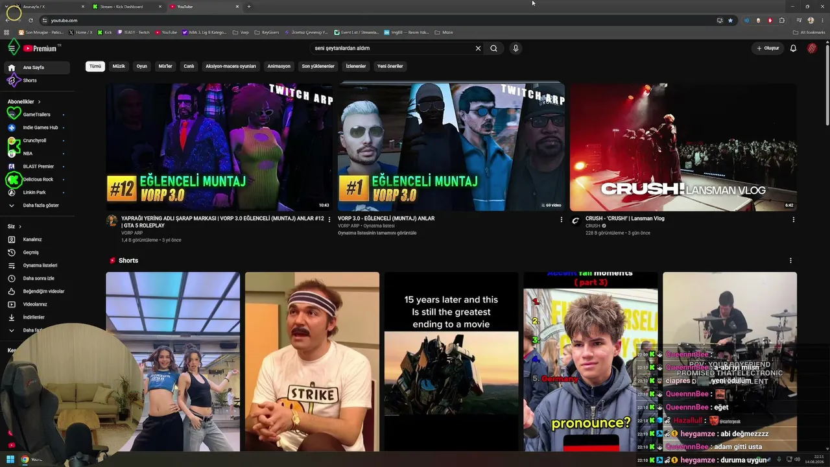Open the GameTrailers subscription
The height and width of the screenshot is (467, 830).
click(36, 115)
